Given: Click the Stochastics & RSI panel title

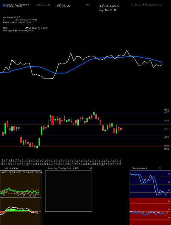Looking at the screenshot, I should coord(146,168).
